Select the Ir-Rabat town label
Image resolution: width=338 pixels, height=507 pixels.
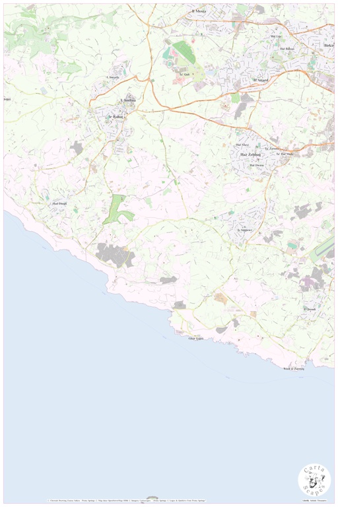[114, 116]
